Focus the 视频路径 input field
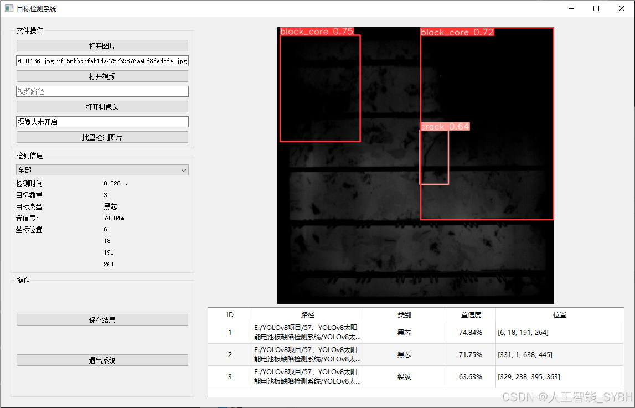The image size is (635, 408). point(102,91)
